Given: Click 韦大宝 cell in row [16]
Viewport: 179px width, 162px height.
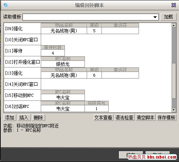Looking at the screenshot, I should pos(63,109).
